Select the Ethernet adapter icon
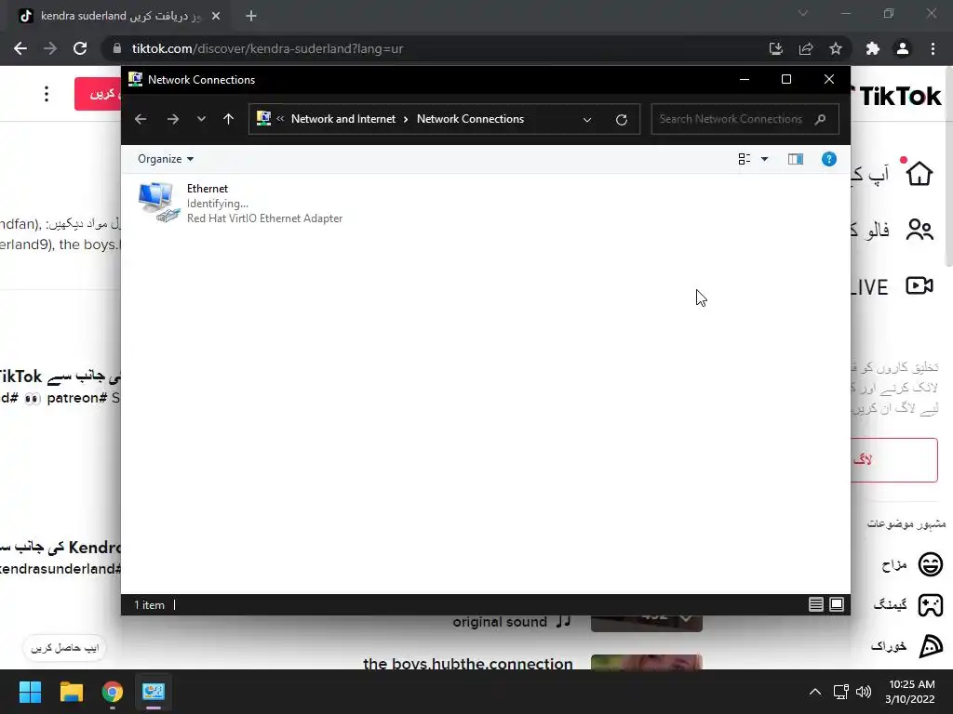The width and height of the screenshot is (953, 714). pos(158,203)
